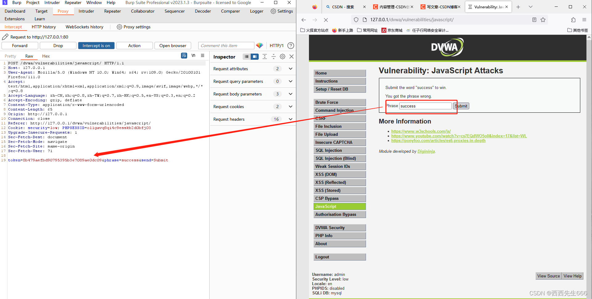Screen dimensions: 592x299
Task: Close the Inspector panel
Action: (291, 57)
